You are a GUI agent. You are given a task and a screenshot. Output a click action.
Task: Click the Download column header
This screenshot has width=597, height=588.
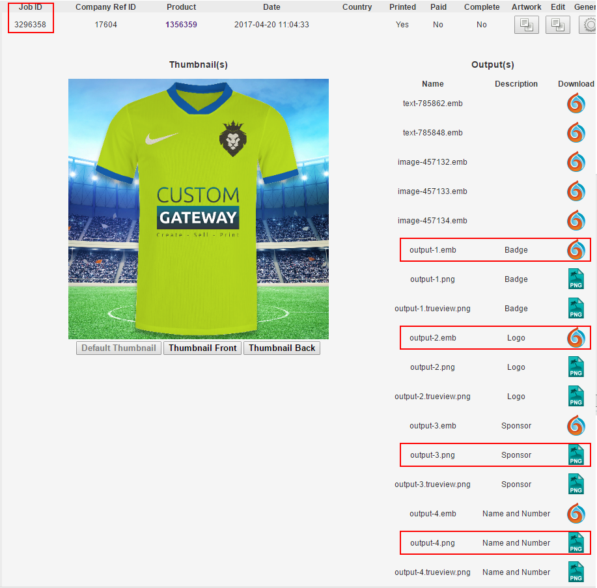point(576,84)
